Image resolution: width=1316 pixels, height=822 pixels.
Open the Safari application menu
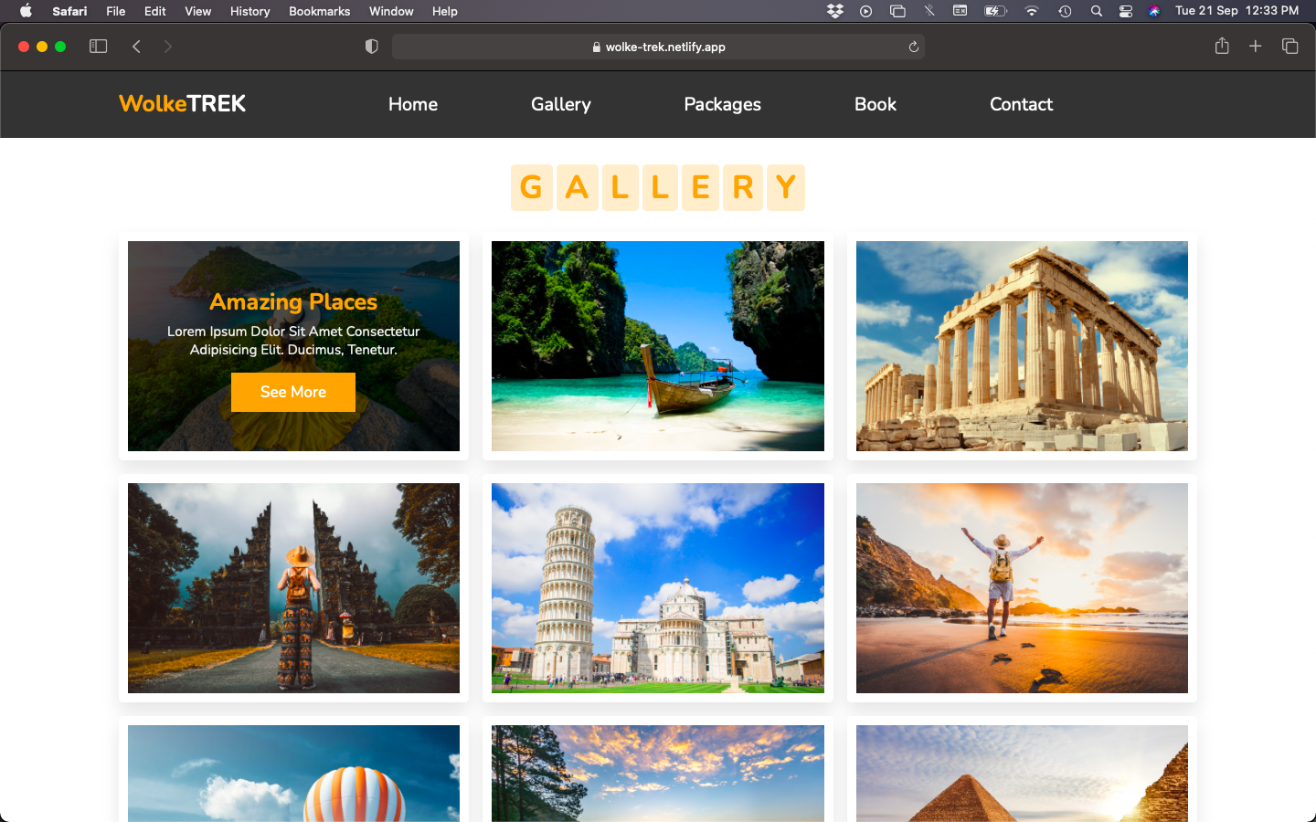[x=69, y=11]
